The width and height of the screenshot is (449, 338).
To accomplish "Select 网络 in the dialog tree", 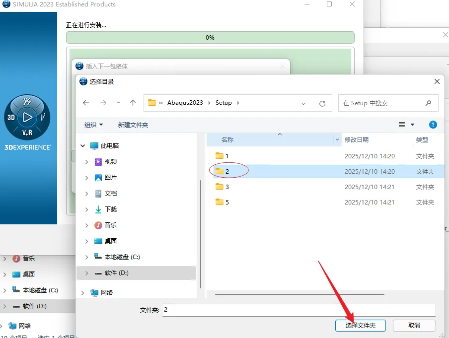I will point(106,293).
